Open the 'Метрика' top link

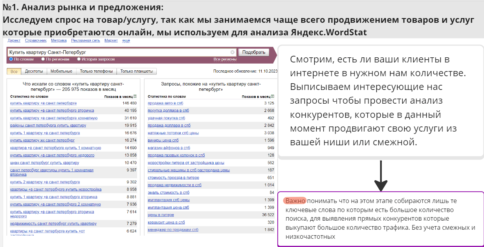[59, 40]
